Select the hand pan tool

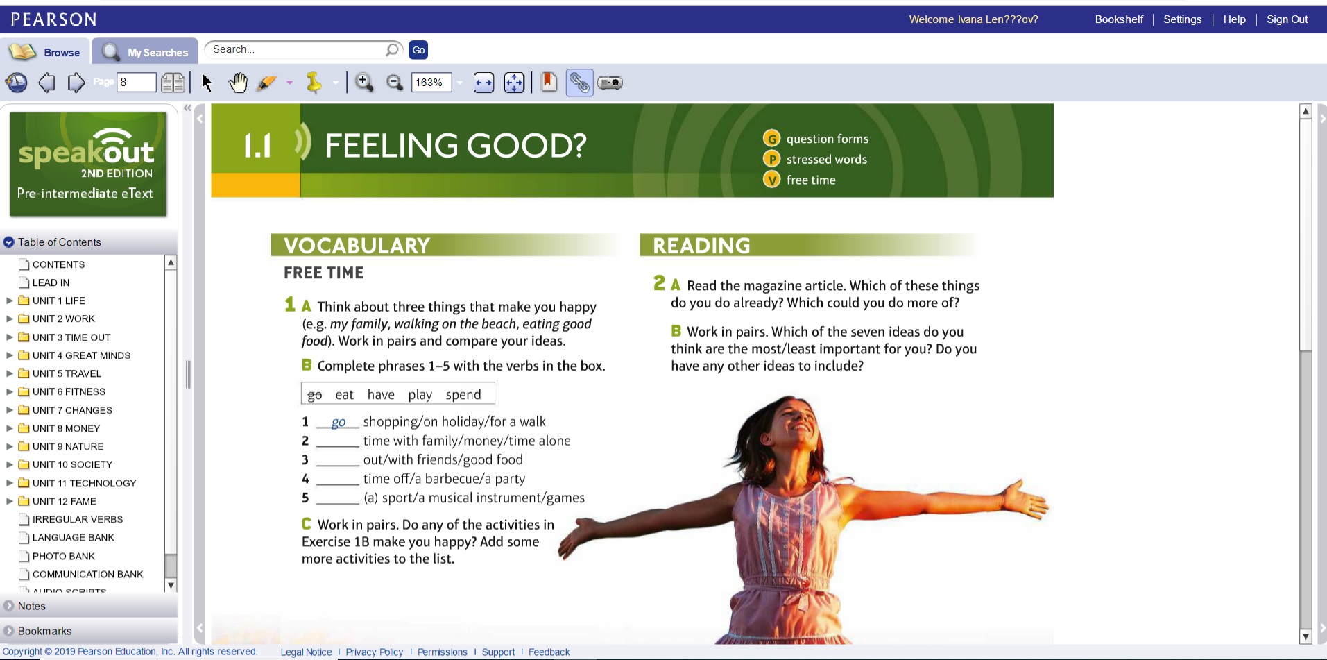tap(238, 83)
